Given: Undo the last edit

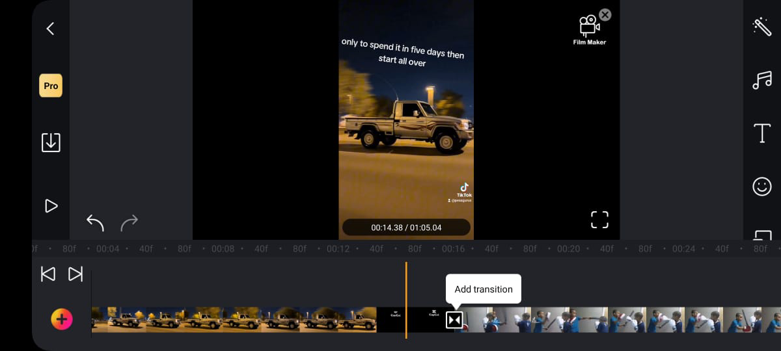Looking at the screenshot, I should pos(95,223).
